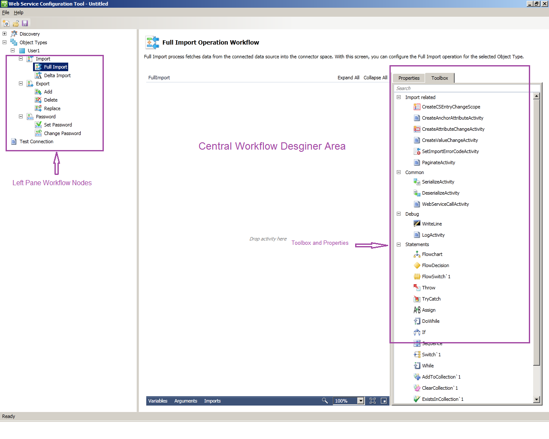
Task: Click the New project toolbar icon
Action: (6, 23)
